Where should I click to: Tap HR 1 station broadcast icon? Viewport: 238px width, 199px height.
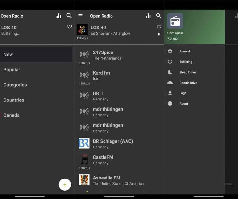tap(84, 95)
